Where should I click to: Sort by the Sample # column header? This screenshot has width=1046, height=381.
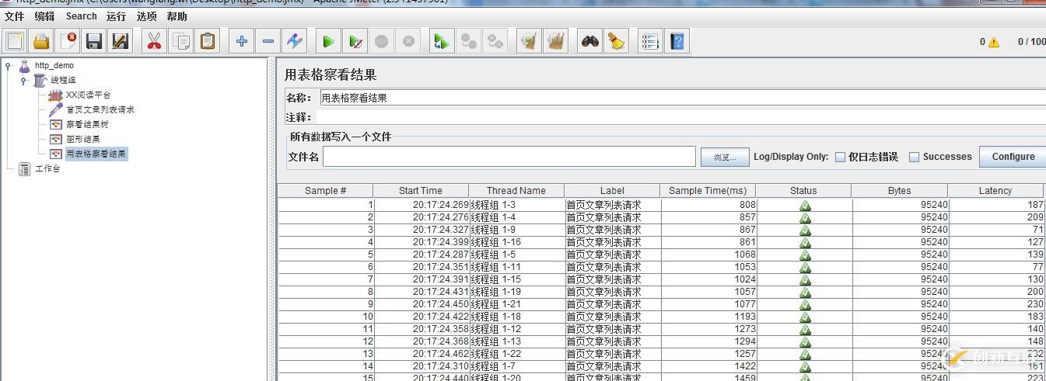point(326,190)
